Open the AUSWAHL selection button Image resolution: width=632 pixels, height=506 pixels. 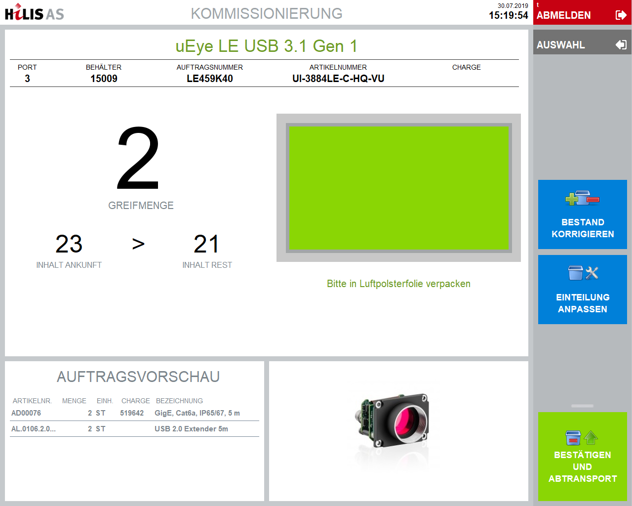click(x=582, y=42)
